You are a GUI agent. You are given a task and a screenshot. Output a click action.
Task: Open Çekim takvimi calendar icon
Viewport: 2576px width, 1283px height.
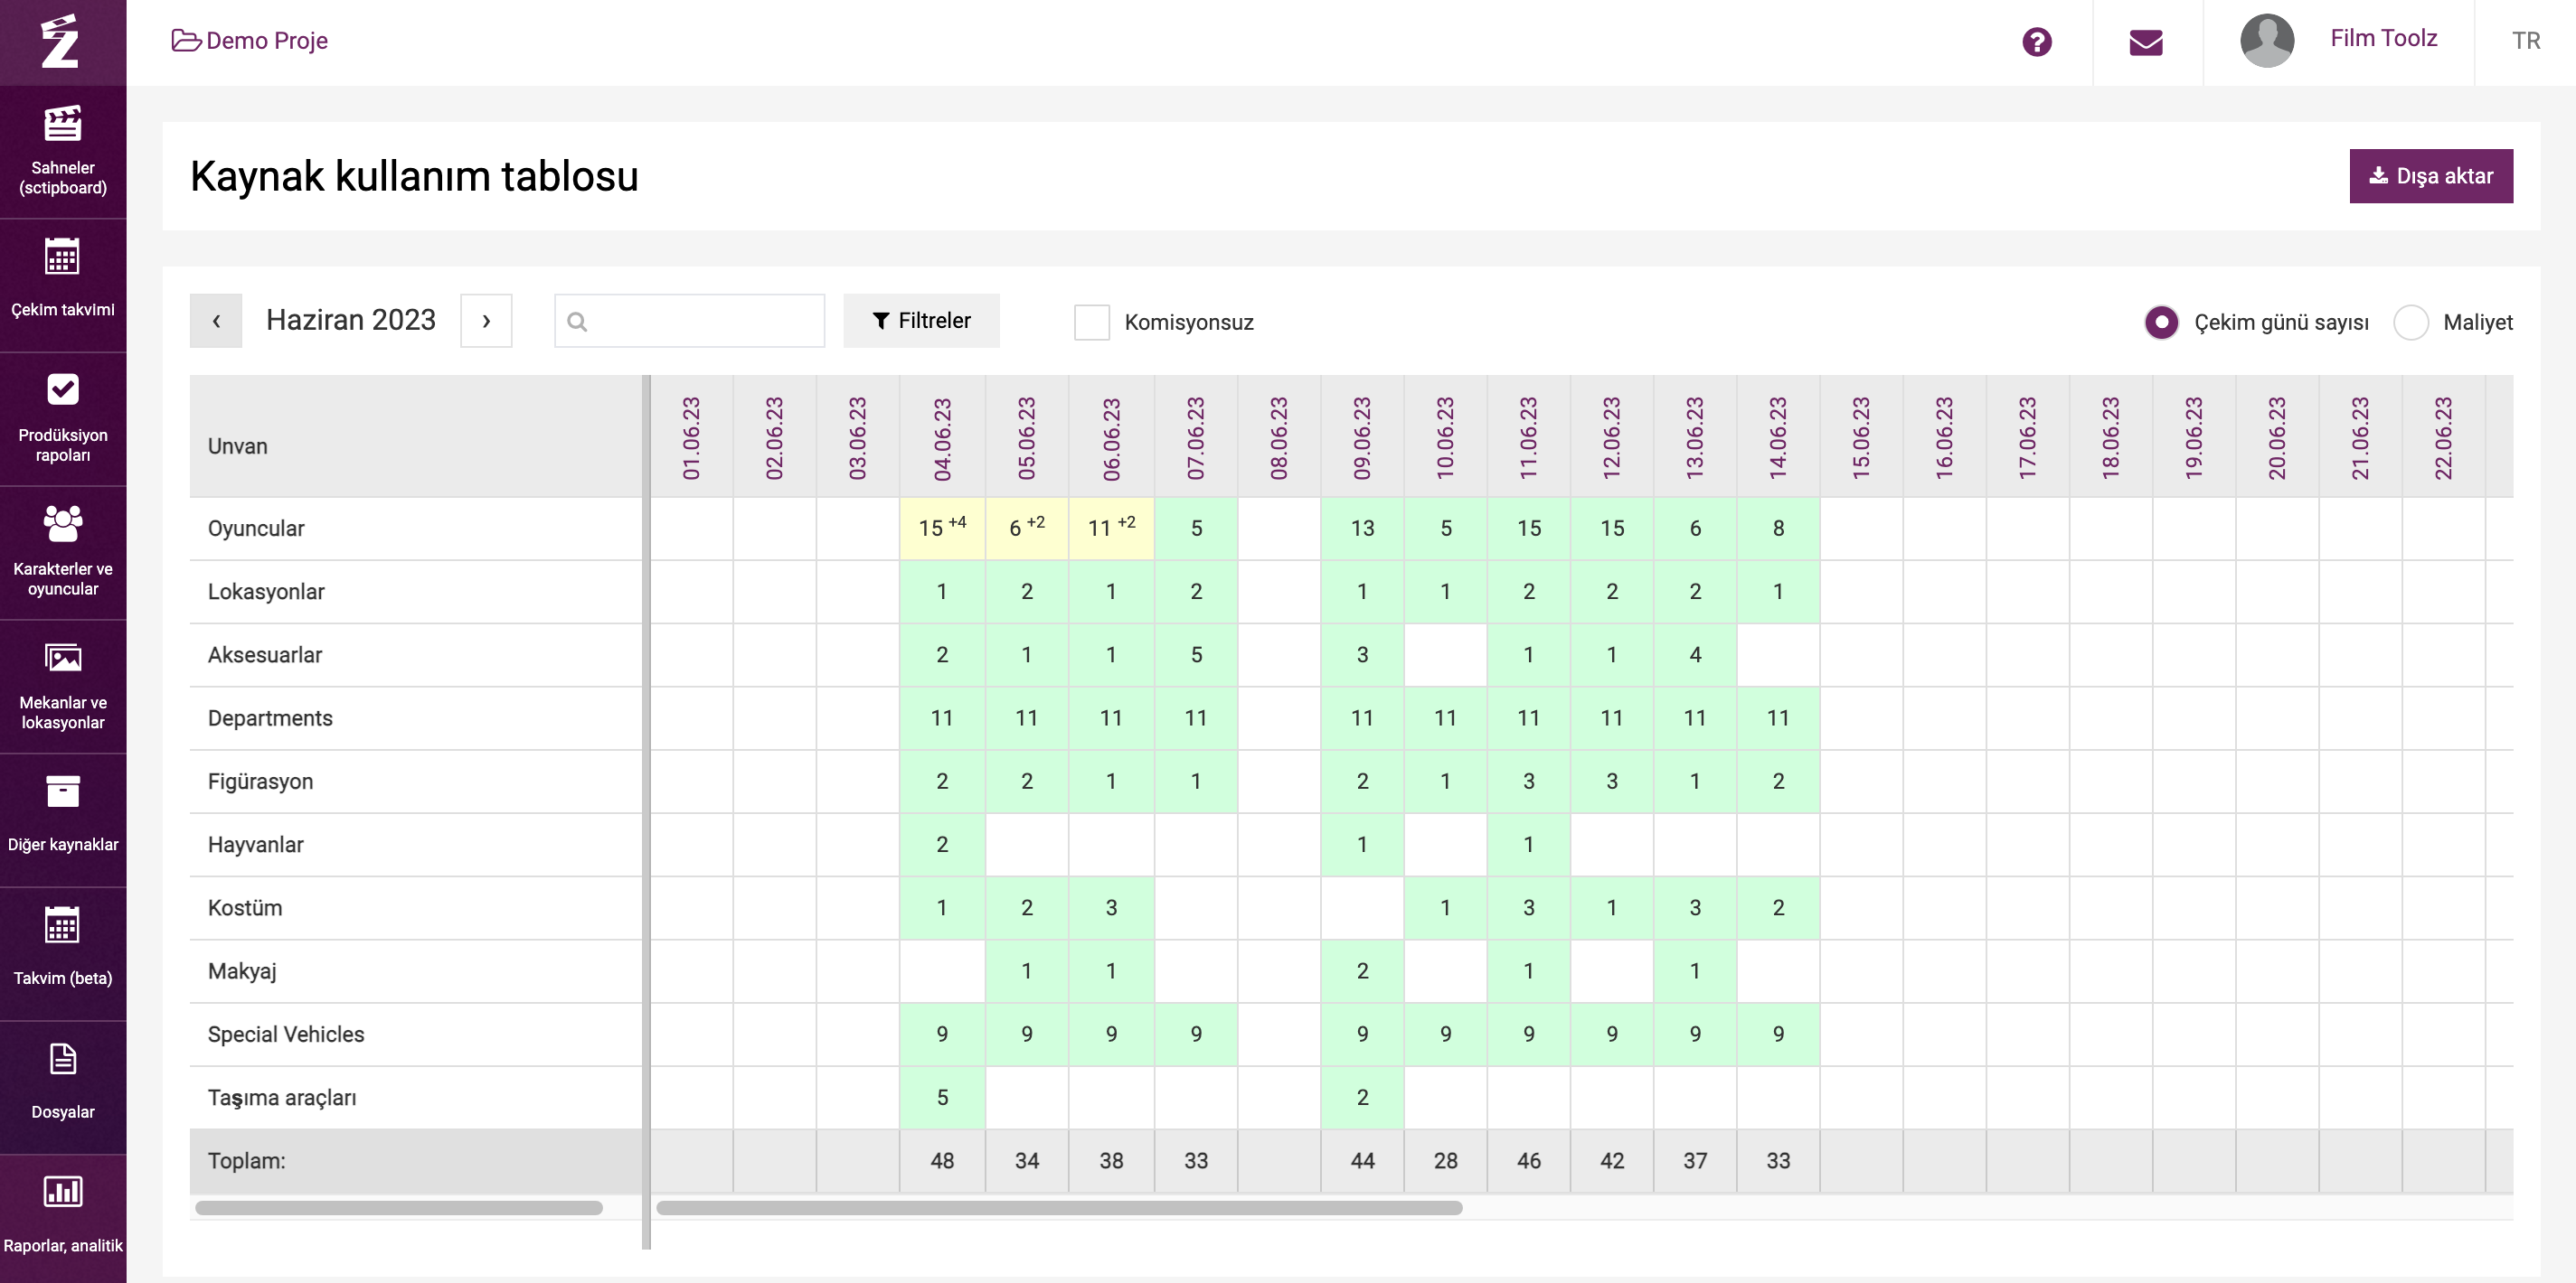click(62, 257)
